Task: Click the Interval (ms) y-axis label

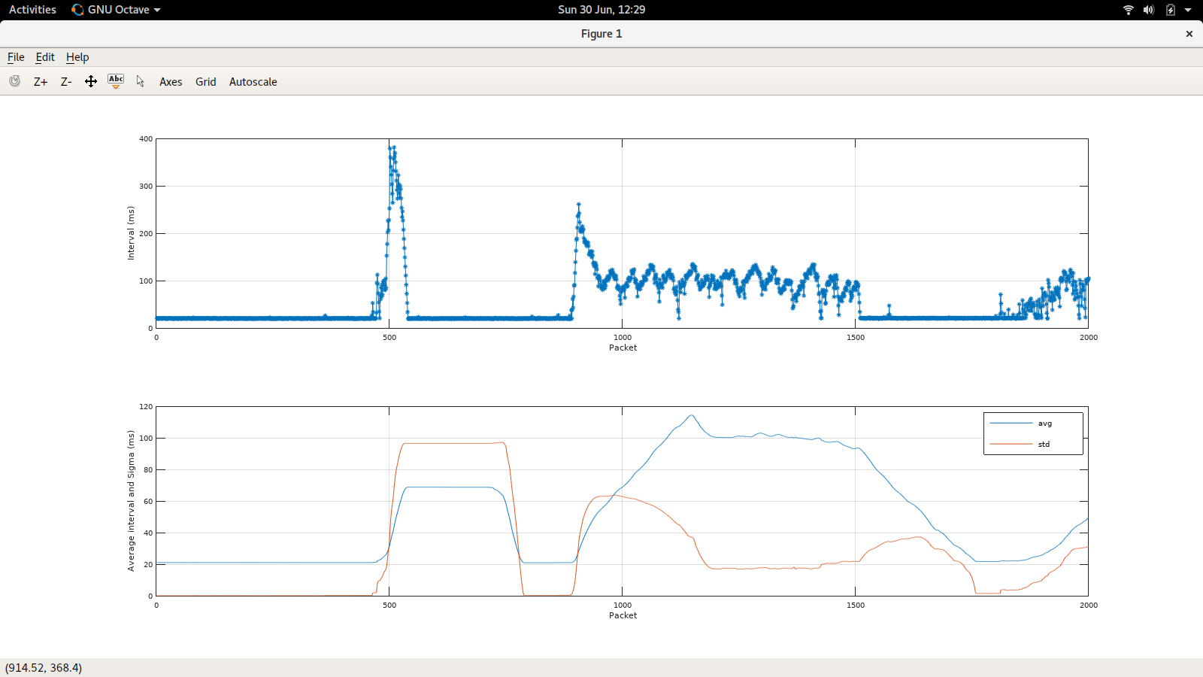Action: pyautogui.click(x=131, y=233)
